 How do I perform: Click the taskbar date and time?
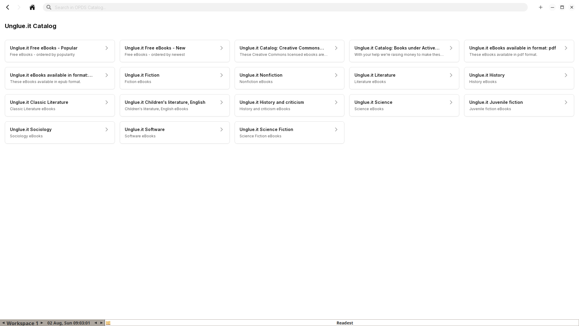tap(68, 323)
